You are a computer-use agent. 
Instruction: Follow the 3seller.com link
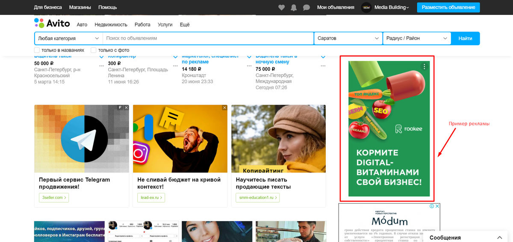[x=53, y=198]
